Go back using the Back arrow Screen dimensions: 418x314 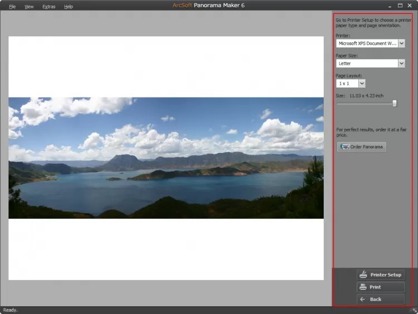363,299
